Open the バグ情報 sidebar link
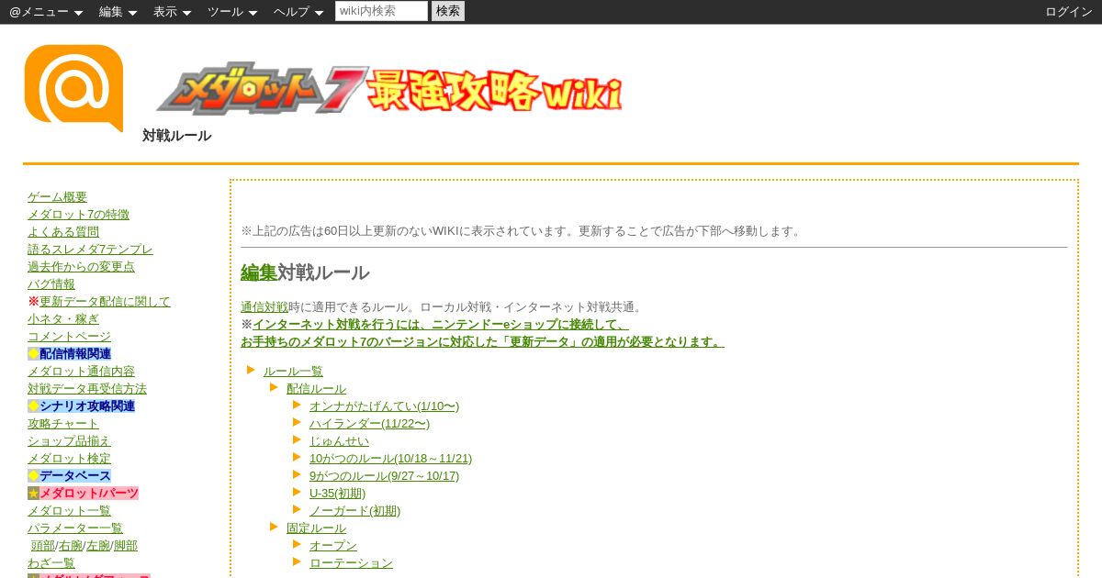Viewport: 1102px width, 578px height. pos(51,284)
